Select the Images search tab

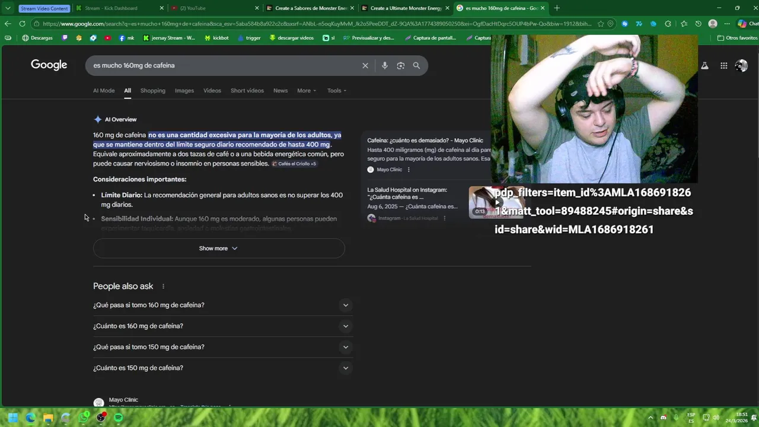[x=184, y=91]
